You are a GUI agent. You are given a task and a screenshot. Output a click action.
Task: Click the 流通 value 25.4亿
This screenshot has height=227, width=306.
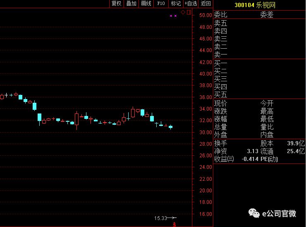[x=296, y=151]
